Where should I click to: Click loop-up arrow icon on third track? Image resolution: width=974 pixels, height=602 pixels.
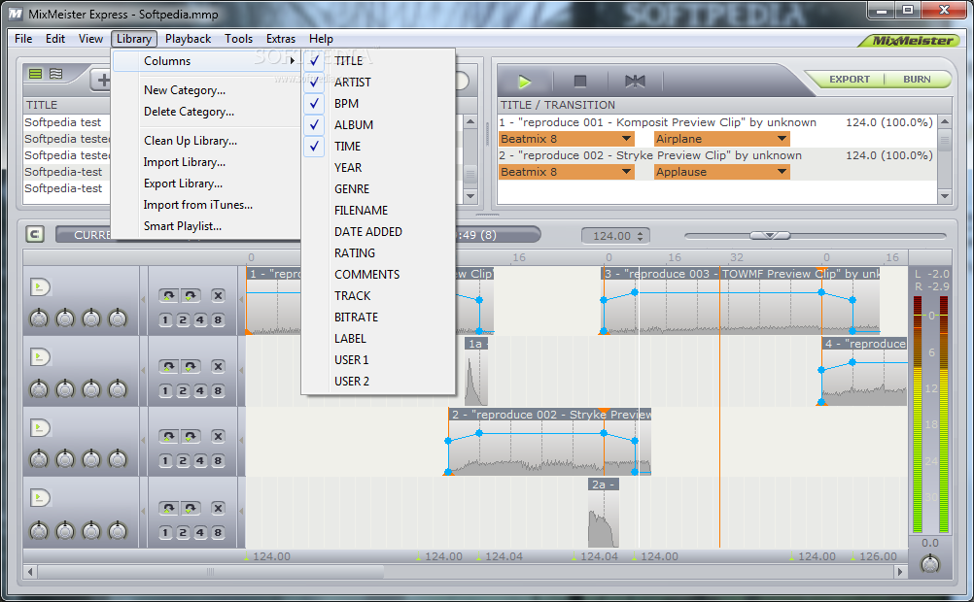pos(168,437)
